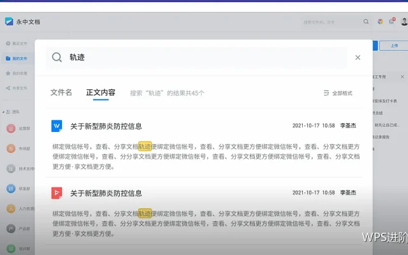Select the 技术支持 team avatar
The width and height of the screenshot is (408, 255).
pyautogui.click(x=11, y=168)
